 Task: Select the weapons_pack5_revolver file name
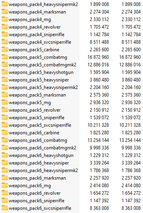pos(35,110)
